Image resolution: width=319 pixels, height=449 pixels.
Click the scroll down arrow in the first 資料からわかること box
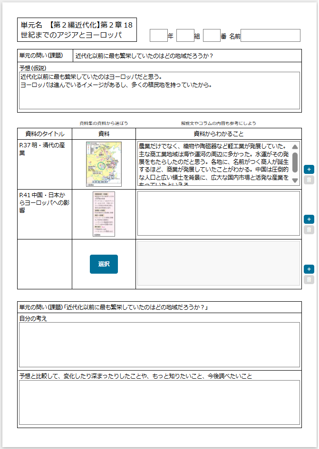[x=295, y=180]
